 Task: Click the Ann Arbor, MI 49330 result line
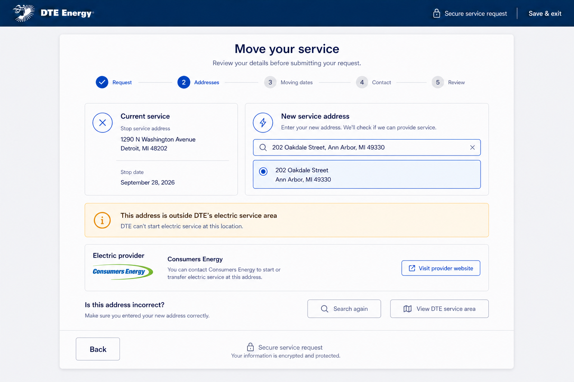[x=303, y=179]
